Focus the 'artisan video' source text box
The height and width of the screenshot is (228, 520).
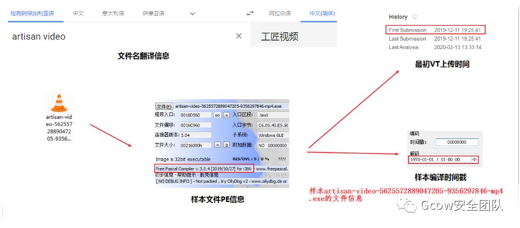click(x=39, y=36)
